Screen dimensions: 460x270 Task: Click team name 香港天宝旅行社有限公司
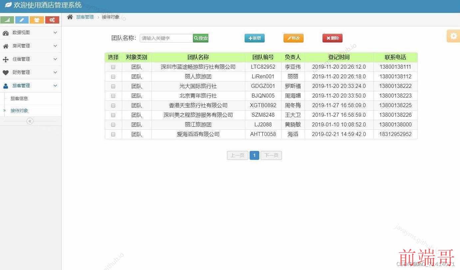tap(198, 105)
